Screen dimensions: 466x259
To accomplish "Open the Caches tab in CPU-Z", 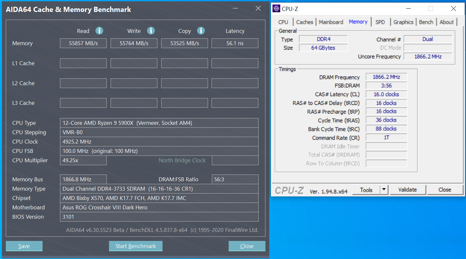I will pos(304,22).
